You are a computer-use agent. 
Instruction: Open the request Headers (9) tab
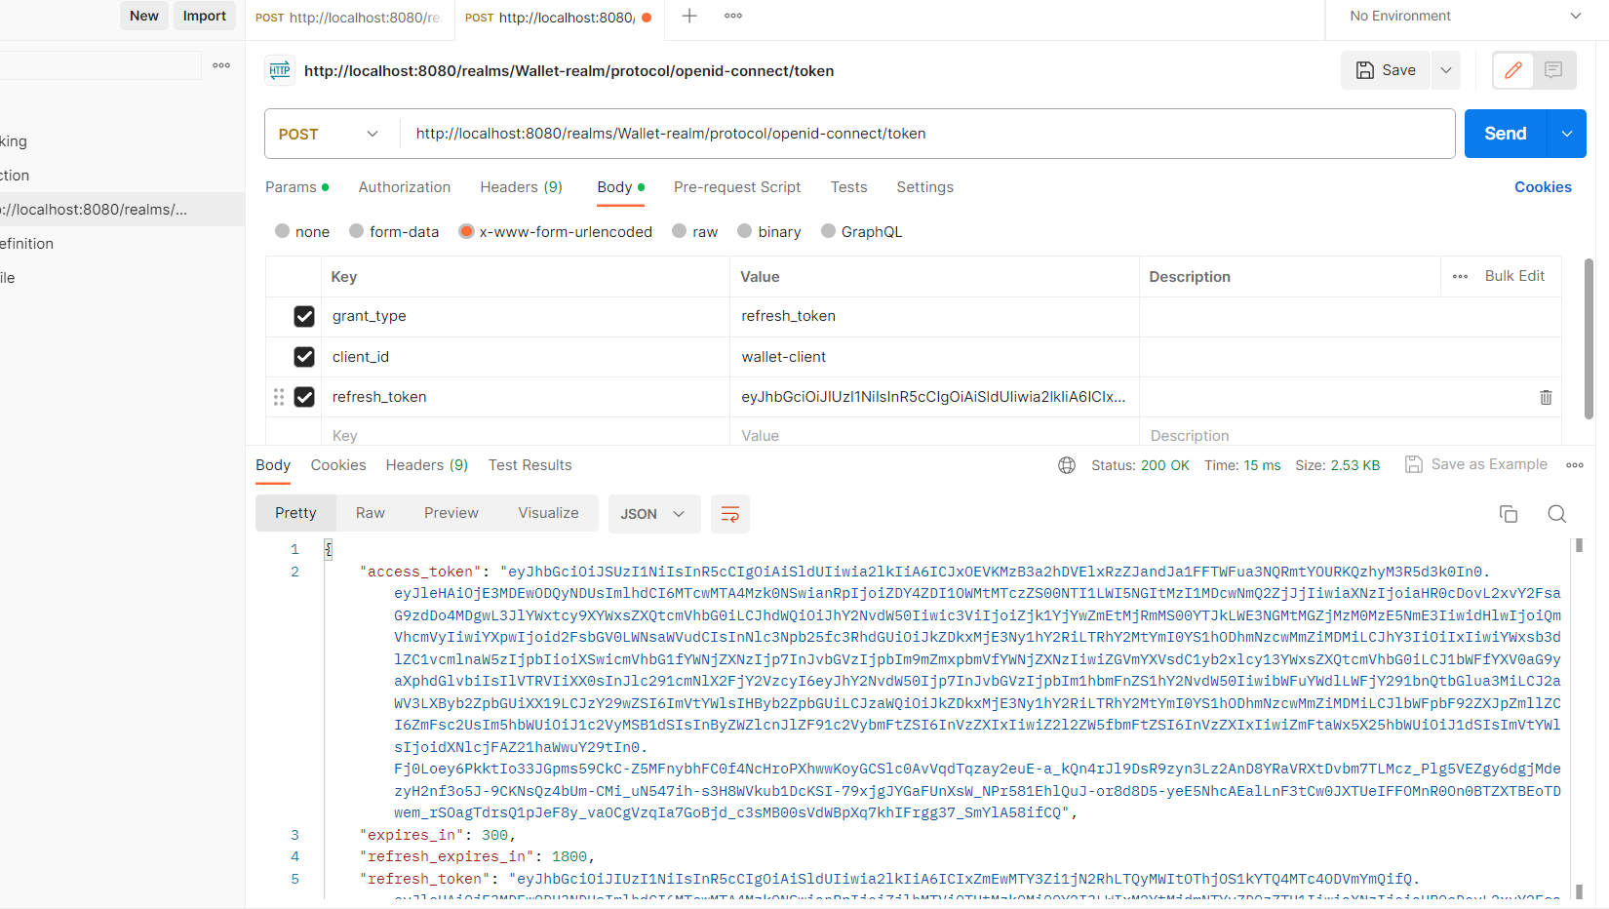coord(521,187)
